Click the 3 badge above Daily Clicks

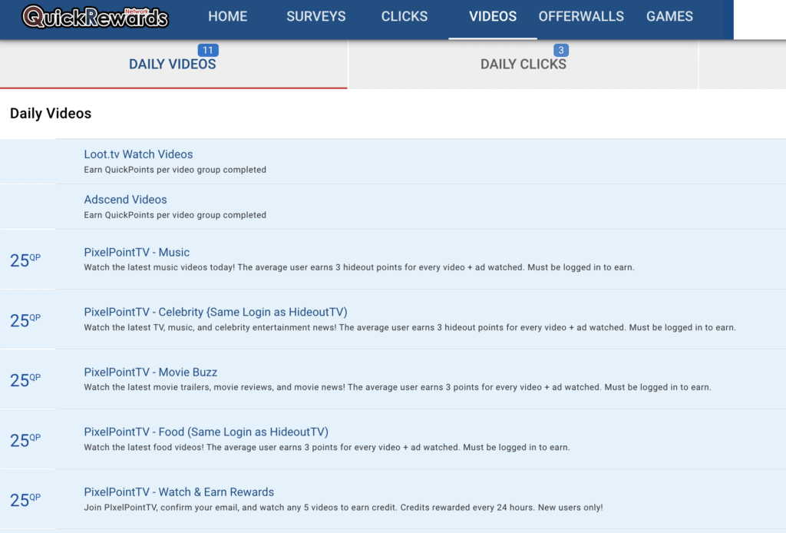(x=561, y=51)
